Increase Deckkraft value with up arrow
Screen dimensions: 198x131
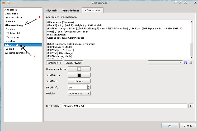click(x=89, y=86)
